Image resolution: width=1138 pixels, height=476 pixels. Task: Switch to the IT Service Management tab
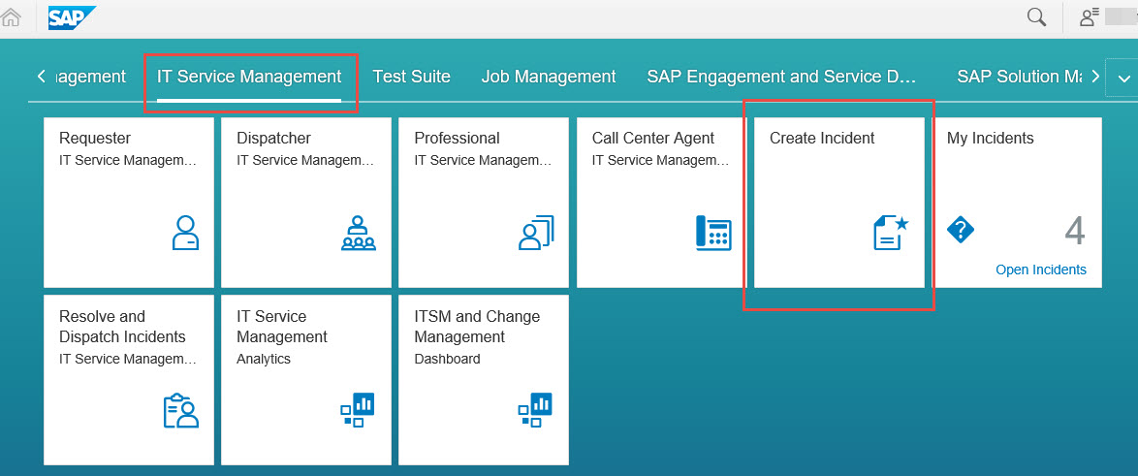tap(249, 77)
